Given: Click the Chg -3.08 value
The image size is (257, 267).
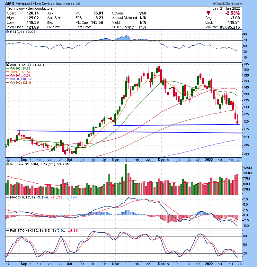Looking at the screenshot, I should click(x=235, y=18).
